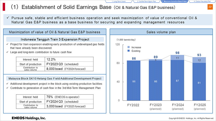Viewport: 216px width, 121px height.
Task: Click the '12.2%' interest held cell
Action: tap(69, 59)
